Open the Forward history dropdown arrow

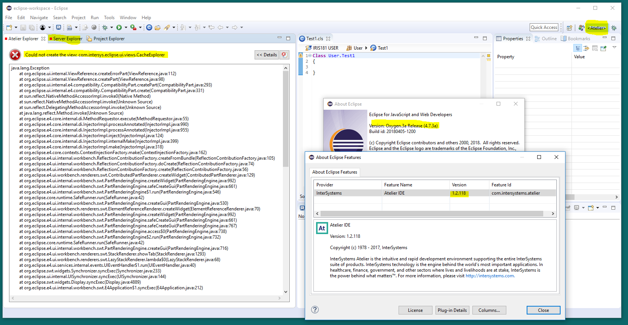click(241, 27)
